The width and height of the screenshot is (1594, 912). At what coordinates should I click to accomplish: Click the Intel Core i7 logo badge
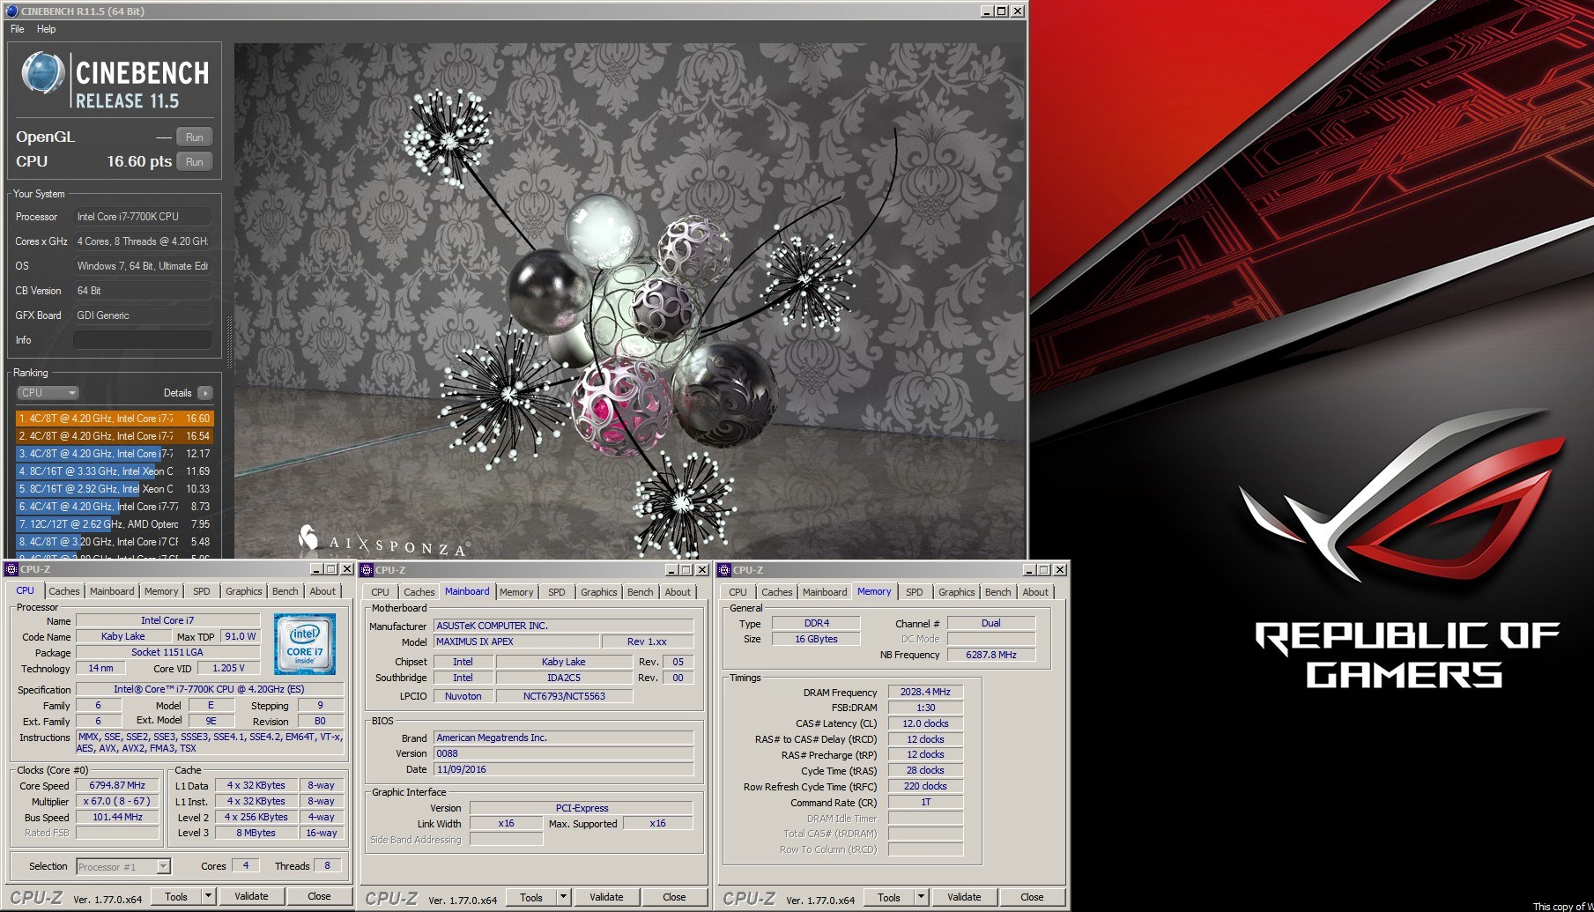click(305, 644)
